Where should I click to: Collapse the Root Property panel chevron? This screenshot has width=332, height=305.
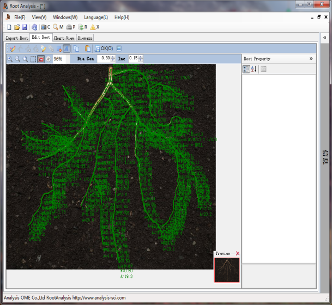[311, 58]
